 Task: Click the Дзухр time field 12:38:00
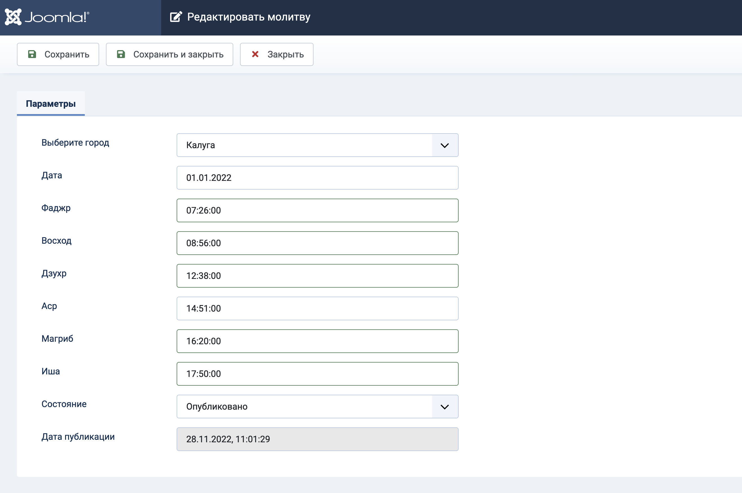[317, 276]
